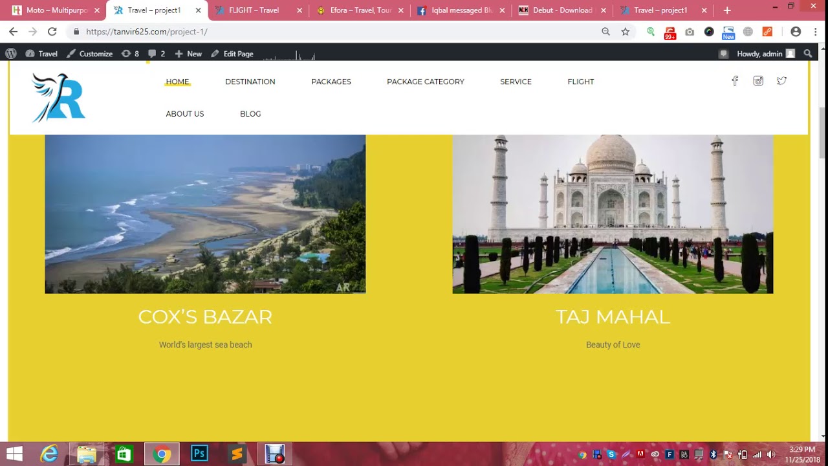Open Sublime Text from the taskbar

pos(237,454)
